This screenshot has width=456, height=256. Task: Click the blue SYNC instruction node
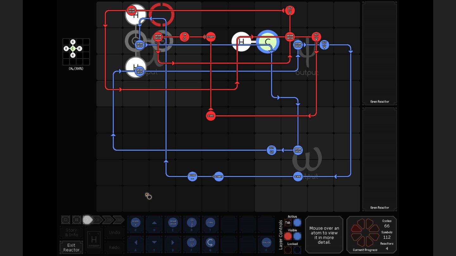[x=298, y=176]
